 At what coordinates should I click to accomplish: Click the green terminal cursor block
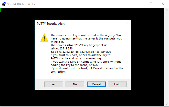[1, 10]
